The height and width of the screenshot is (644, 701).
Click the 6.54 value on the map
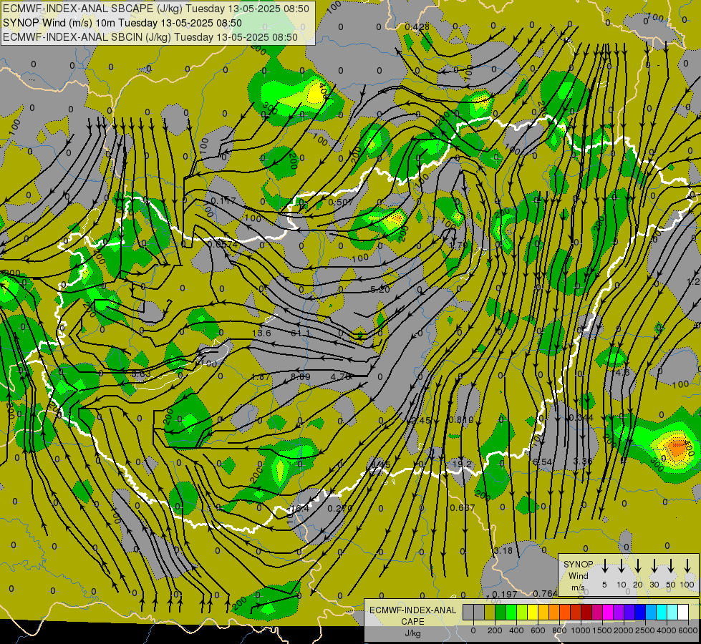(543, 462)
